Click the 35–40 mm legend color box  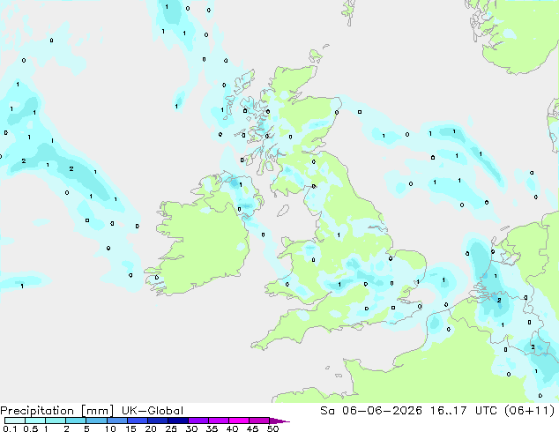(x=219, y=421)
